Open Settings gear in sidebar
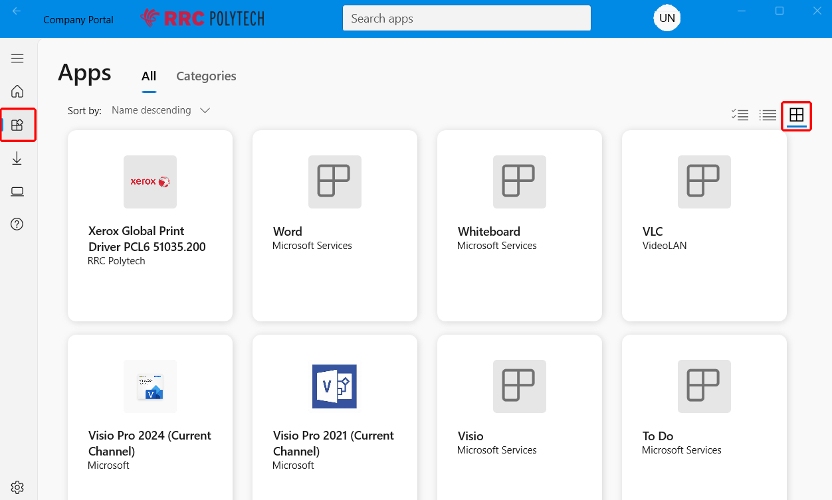This screenshot has width=832, height=500. (17, 487)
